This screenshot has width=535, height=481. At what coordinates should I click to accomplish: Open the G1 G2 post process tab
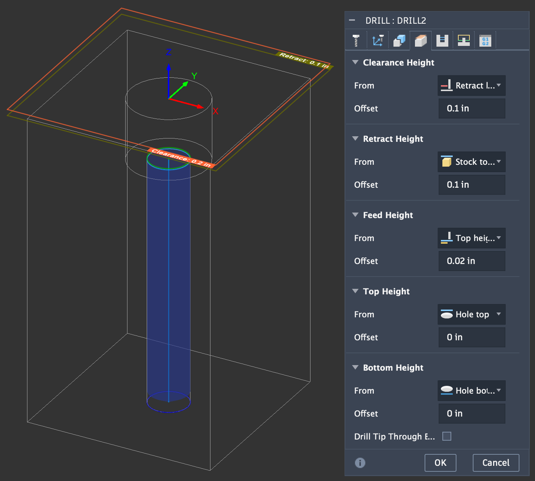tap(485, 40)
